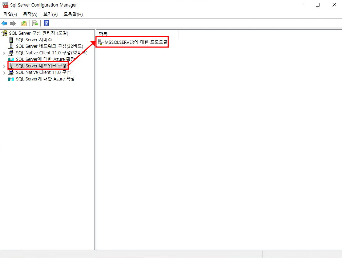Click the SQL Server 네트워크 구성 node icon
Screen dimensions: 342x258
coord(11,66)
